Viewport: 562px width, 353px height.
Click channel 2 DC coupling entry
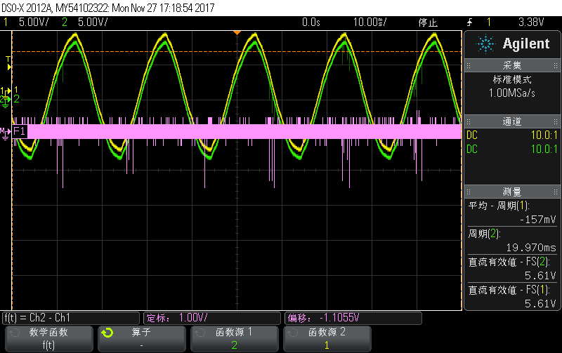[512, 149]
